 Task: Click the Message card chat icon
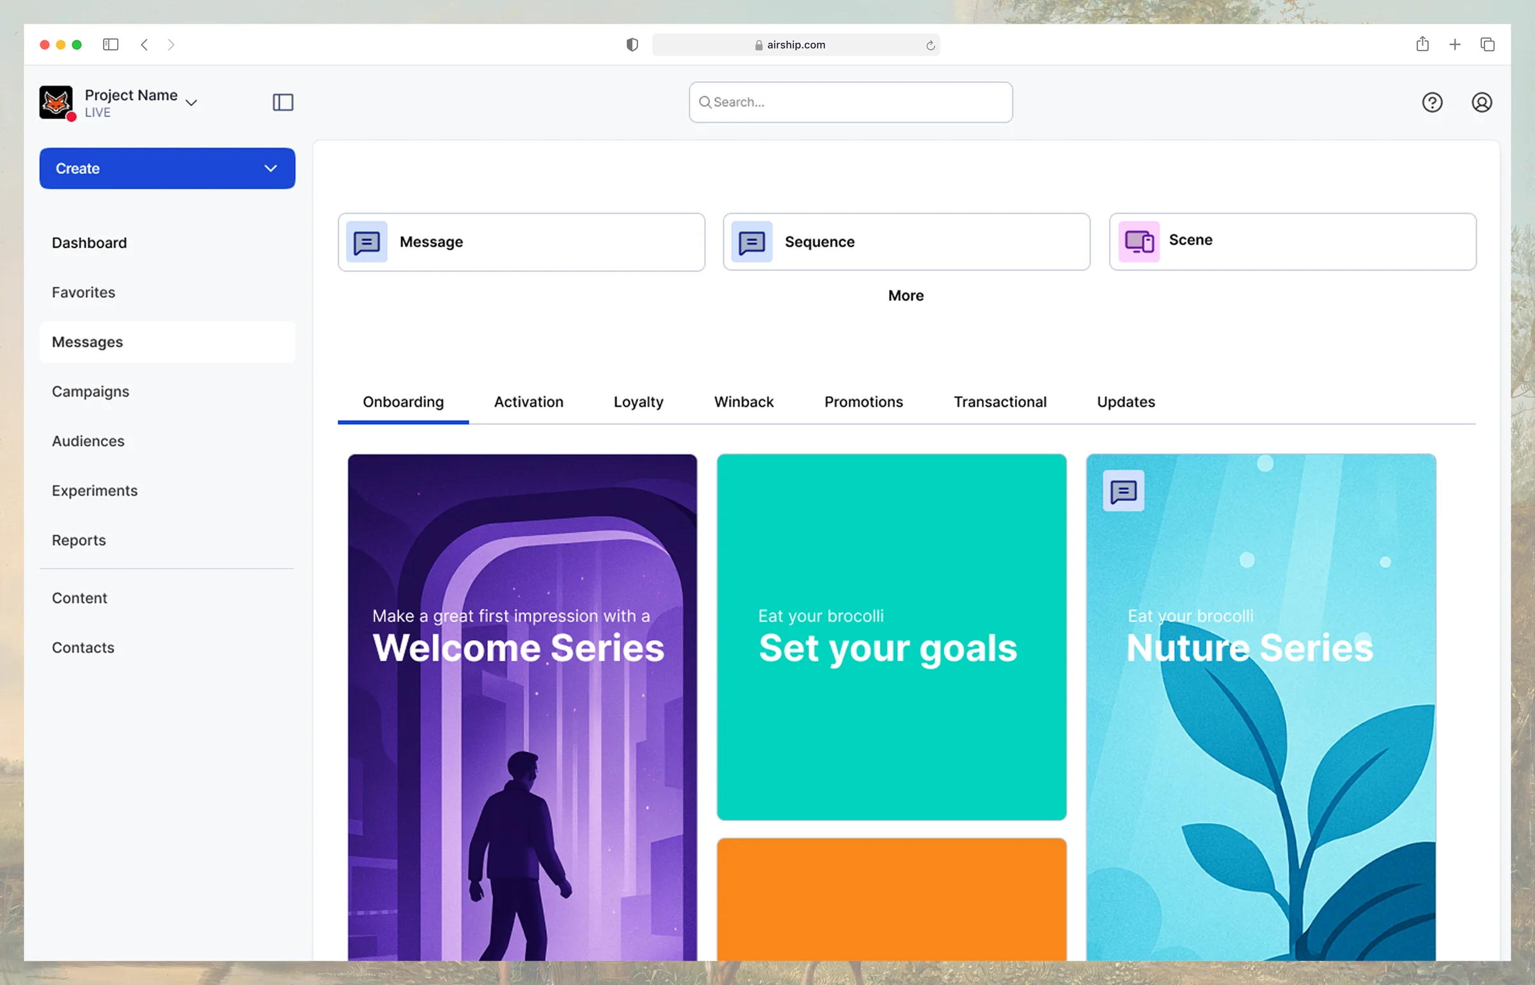point(366,242)
